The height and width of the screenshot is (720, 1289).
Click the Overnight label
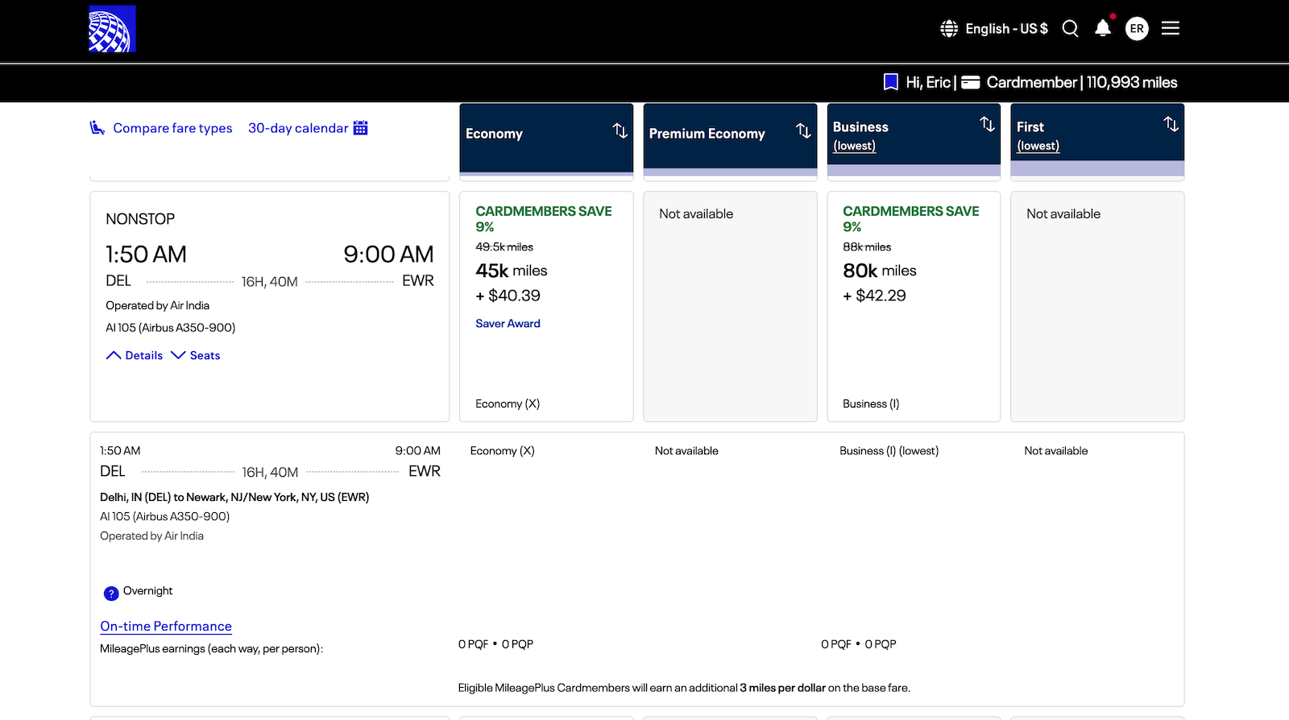point(147,591)
